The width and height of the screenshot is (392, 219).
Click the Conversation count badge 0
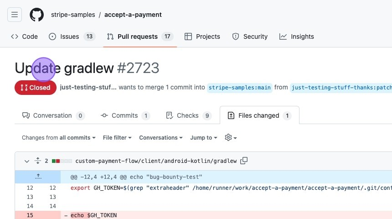[80, 115]
